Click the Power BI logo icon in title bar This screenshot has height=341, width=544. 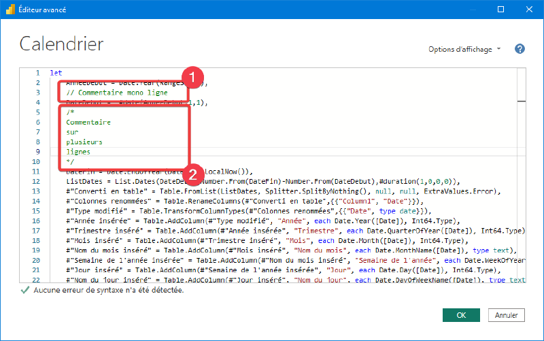pos(10,10)
